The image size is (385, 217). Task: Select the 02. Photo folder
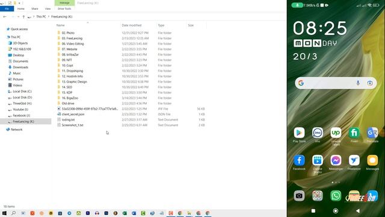pyautogui.click(x=68, y=33)
